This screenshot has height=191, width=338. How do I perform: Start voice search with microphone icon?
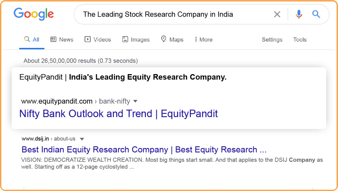tap(299, 14)
